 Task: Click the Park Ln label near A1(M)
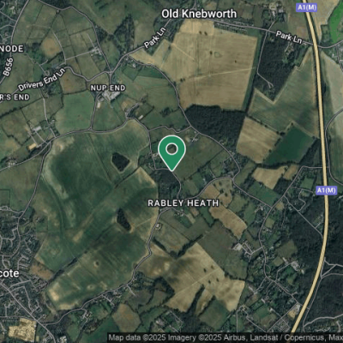point(289,38)
